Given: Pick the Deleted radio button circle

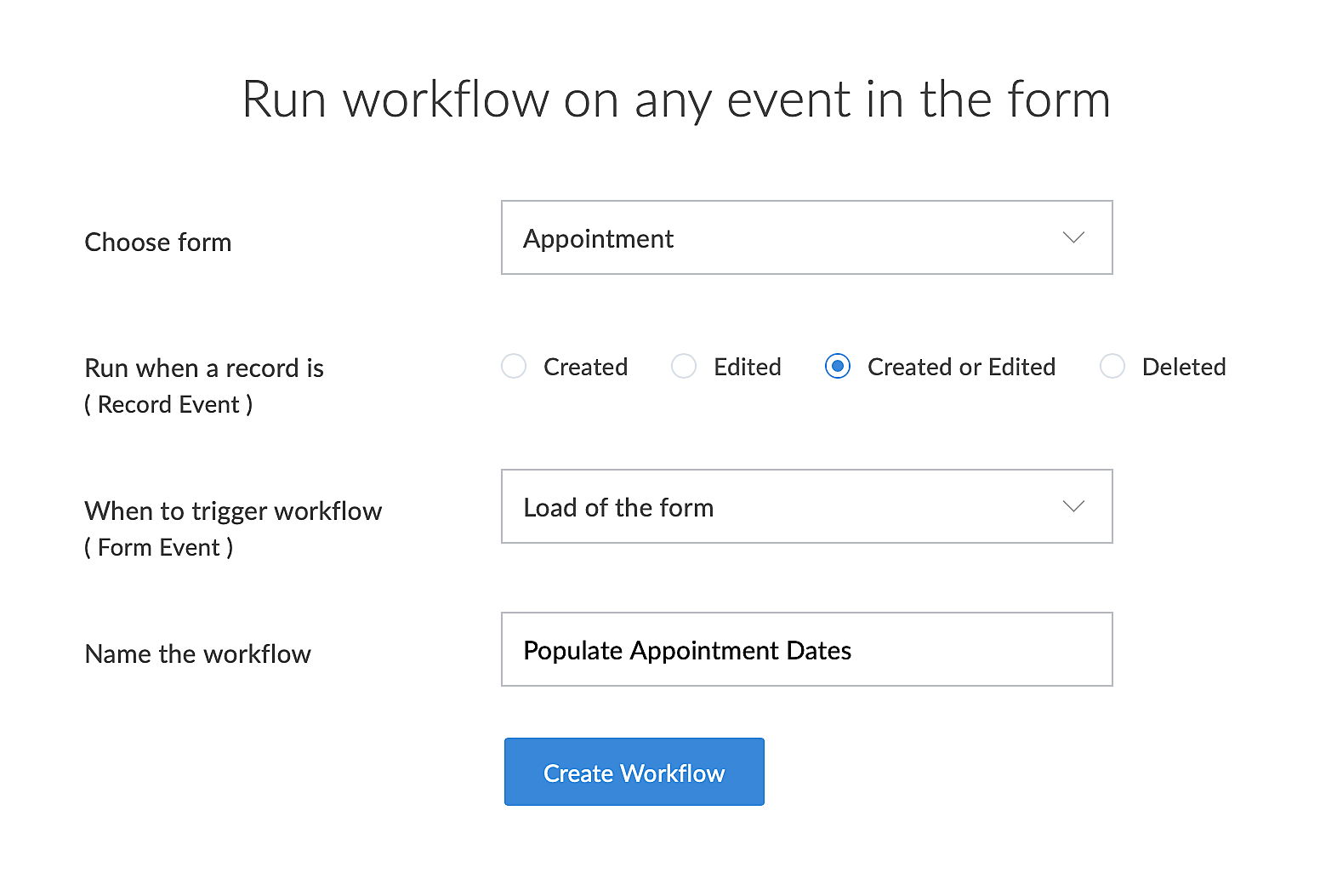Looking at the screenshot, I should pyautogui.click(x=1112, y=367).
